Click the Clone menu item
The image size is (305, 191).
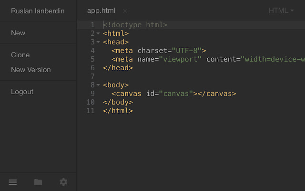pos(20,55)
